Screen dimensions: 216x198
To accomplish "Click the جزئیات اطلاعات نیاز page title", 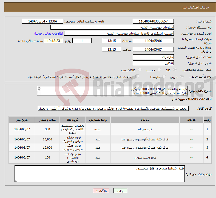I will (x=195, y=7).
